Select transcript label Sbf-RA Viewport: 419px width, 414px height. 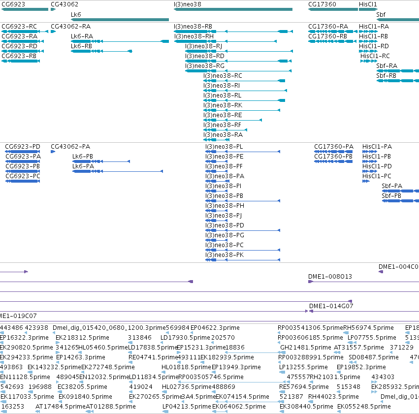point(387,66)
